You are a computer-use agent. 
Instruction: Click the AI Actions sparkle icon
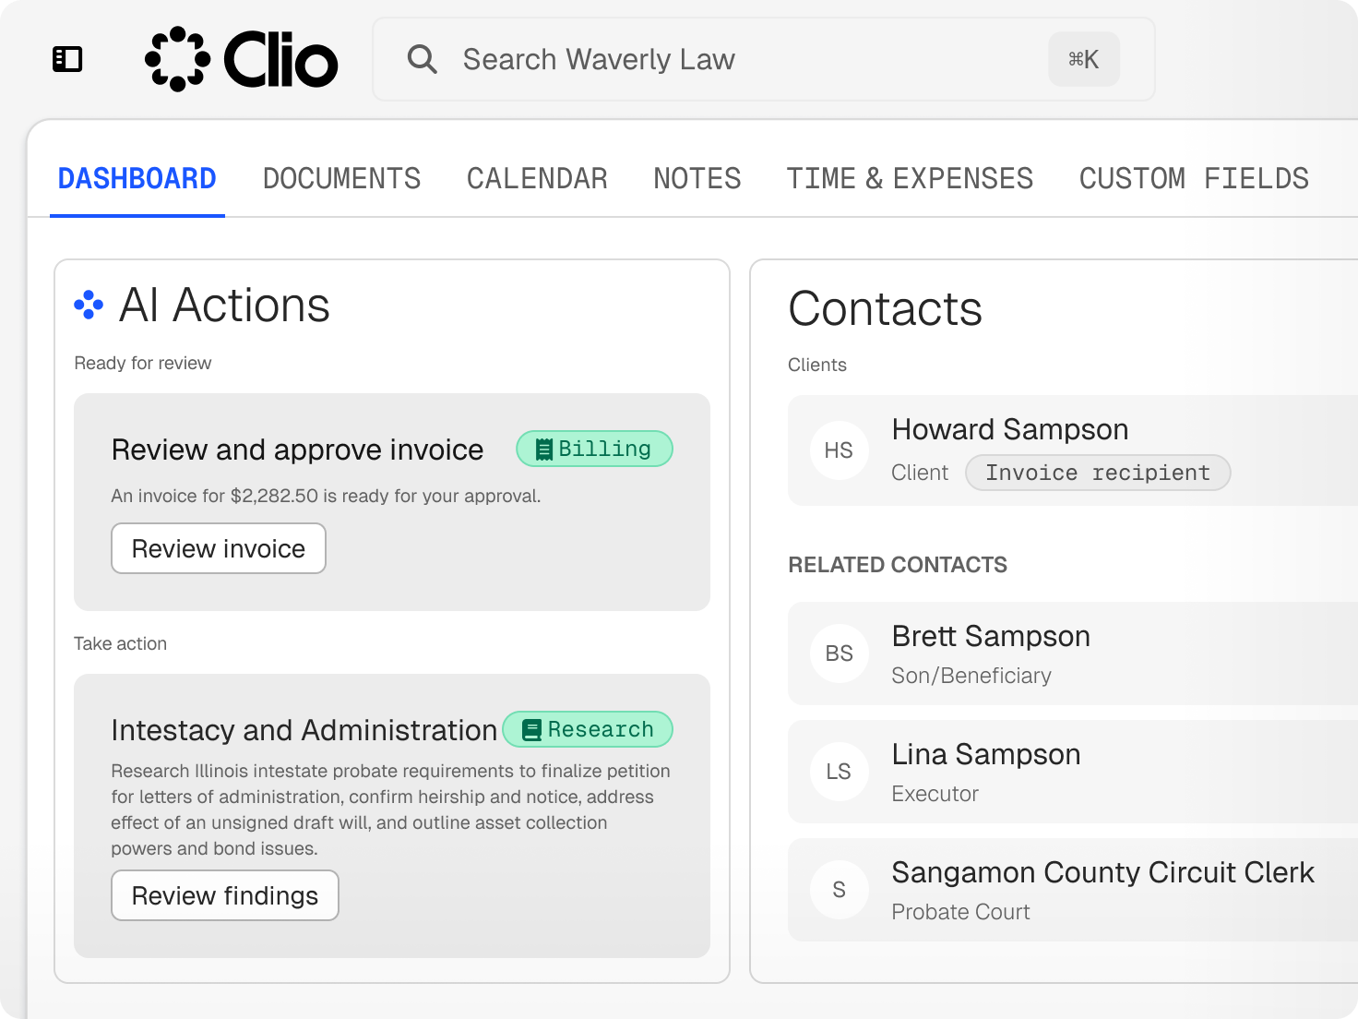pos(89,306)
